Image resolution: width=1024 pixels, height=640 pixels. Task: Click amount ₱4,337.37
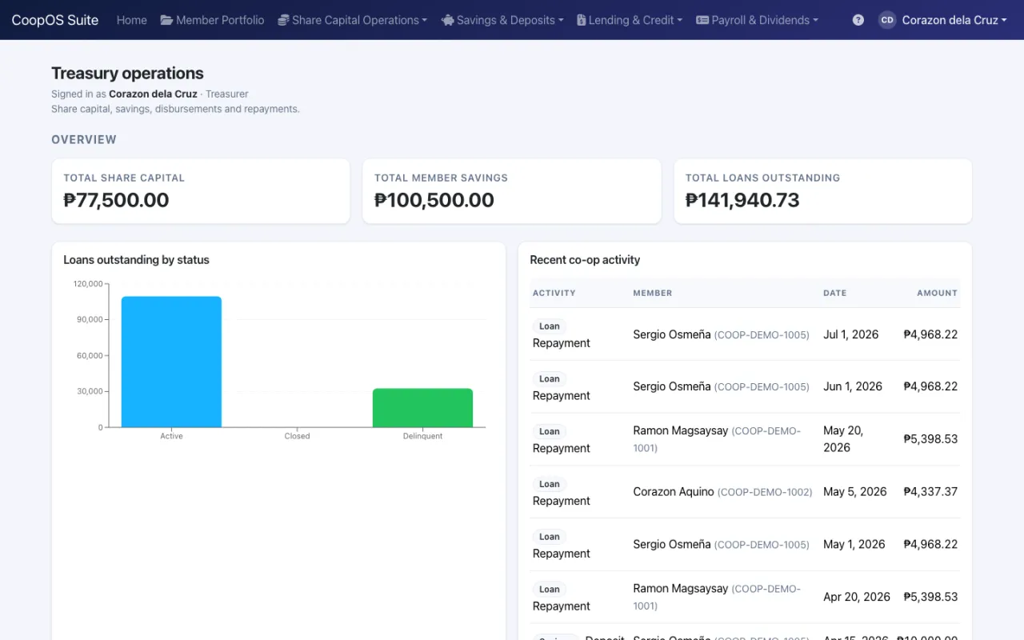click(x=930, y=492)
